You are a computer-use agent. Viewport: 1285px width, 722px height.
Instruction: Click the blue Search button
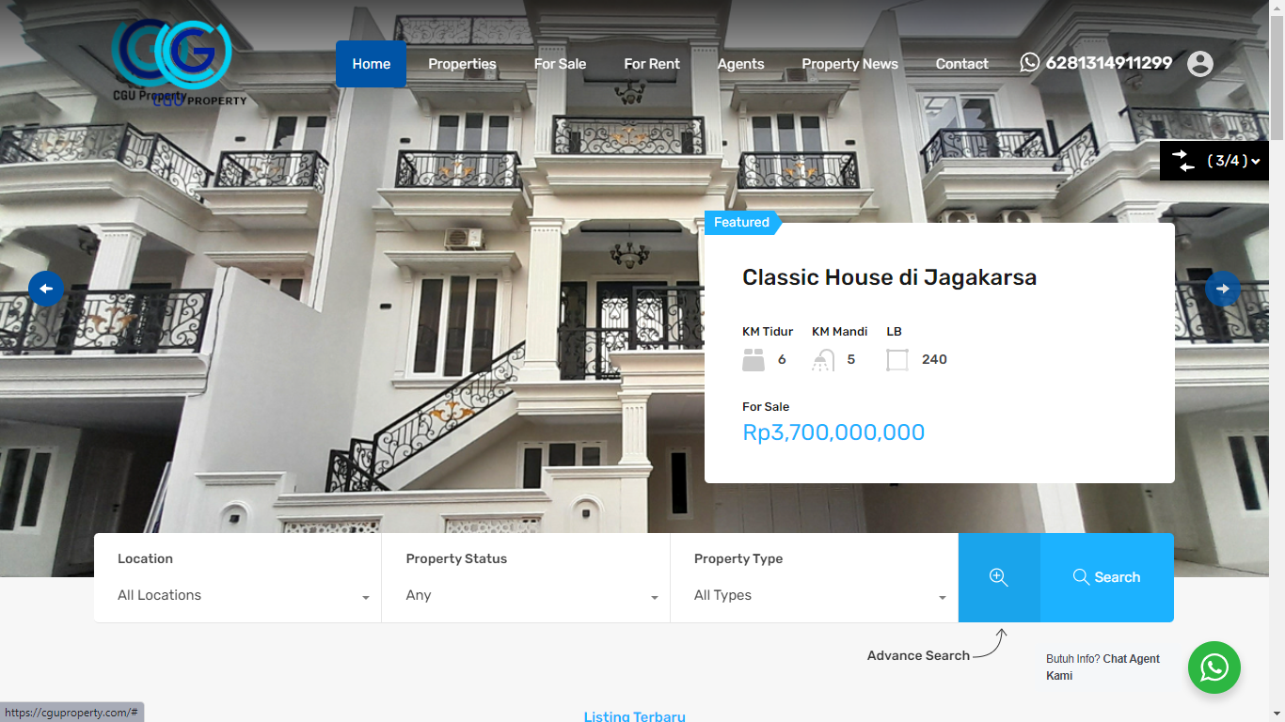[x=1107, y=577]
